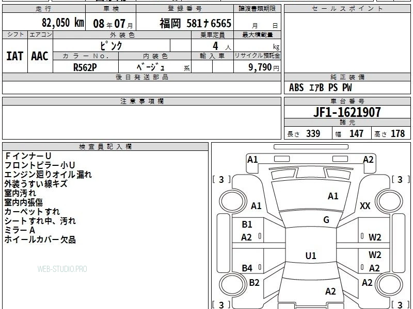413x309 pixels.
Task: Click the B4 mark on the diagram
Action: point(247,268)
